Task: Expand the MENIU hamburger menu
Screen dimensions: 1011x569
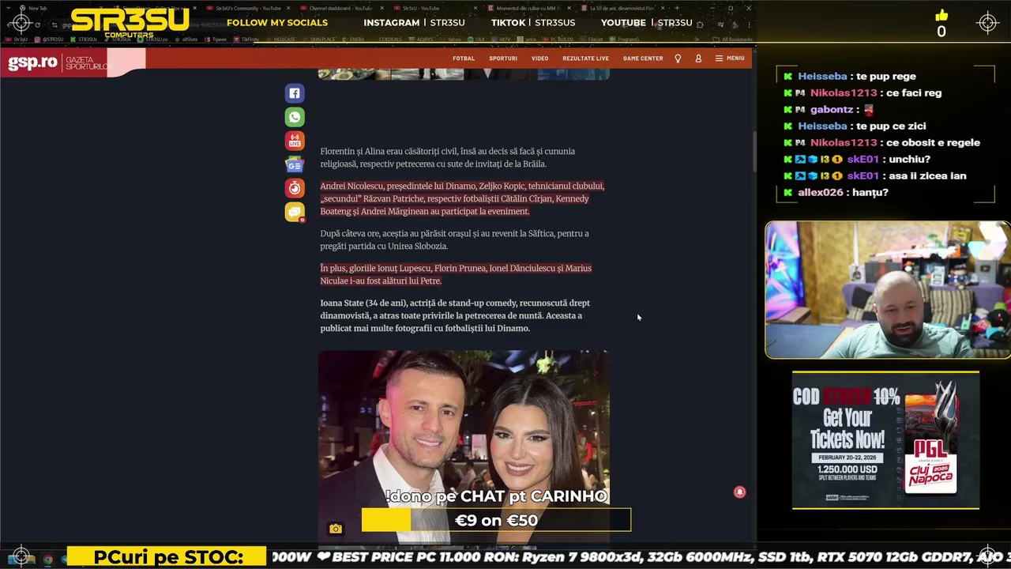Action: tap(730, 58)
